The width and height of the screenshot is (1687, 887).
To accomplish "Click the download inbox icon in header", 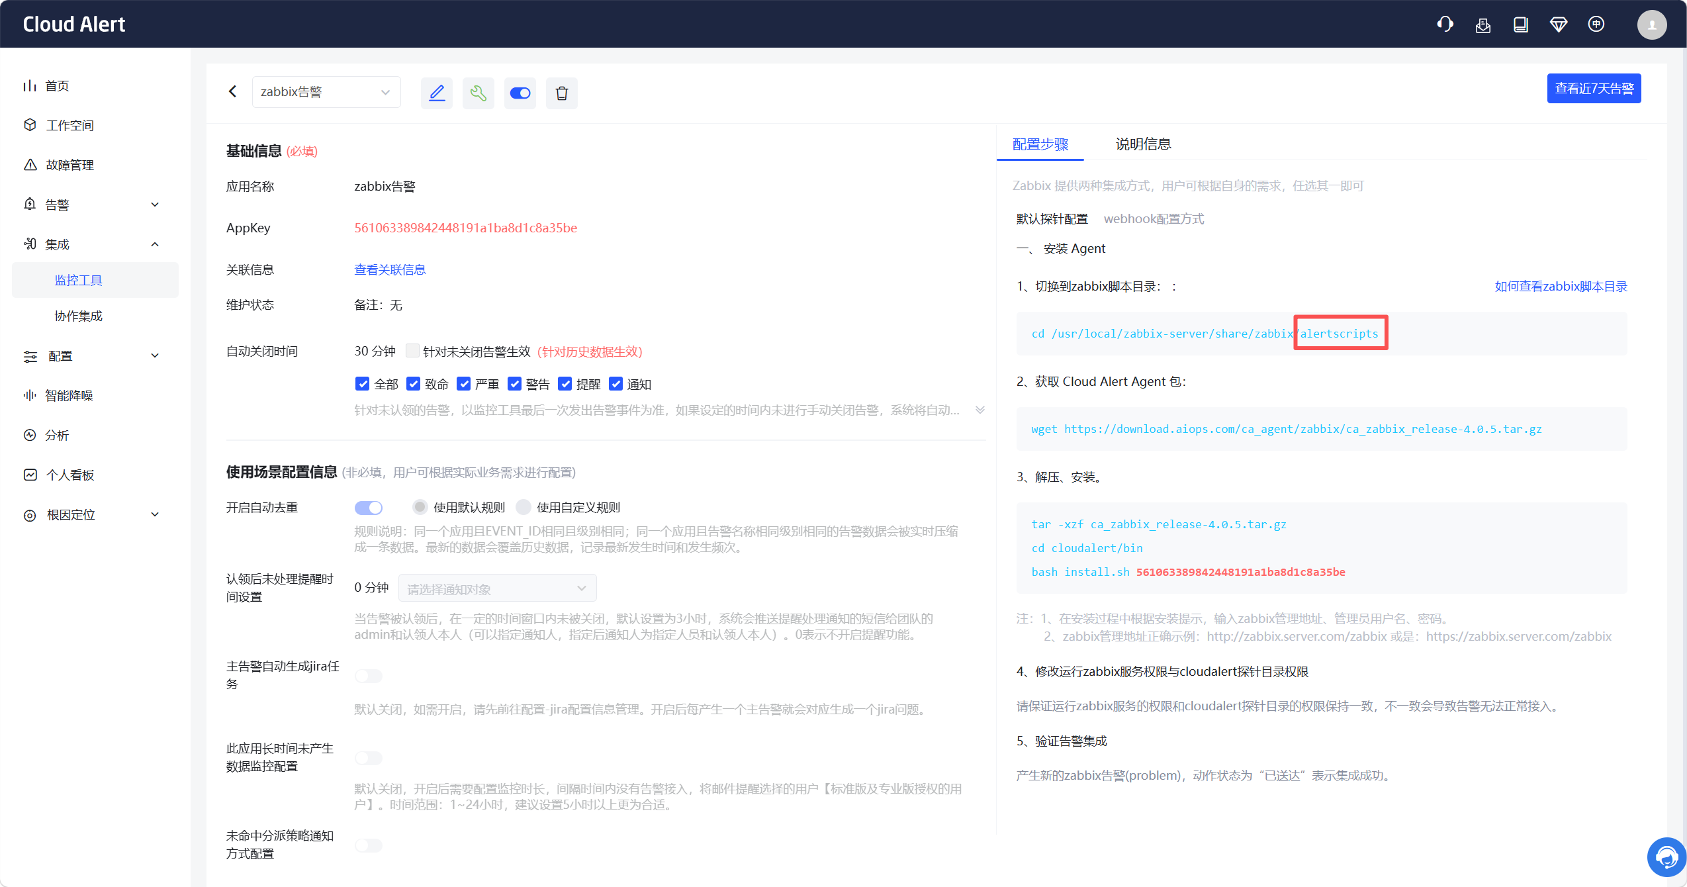I will (1483, 25).
